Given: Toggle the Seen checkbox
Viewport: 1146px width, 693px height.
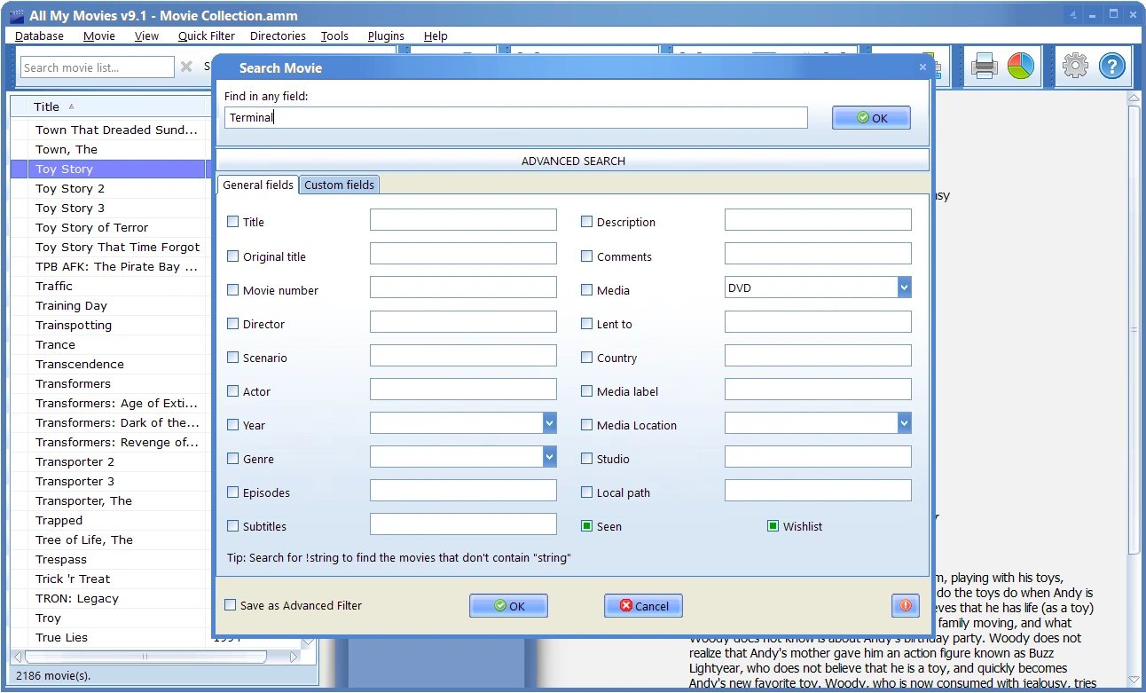Looking at the screenshot, I should (586, 526).
